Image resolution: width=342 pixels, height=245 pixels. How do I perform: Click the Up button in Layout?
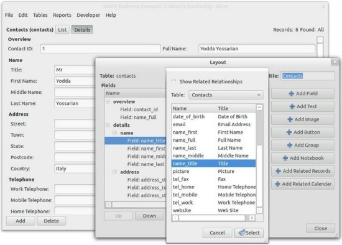click(118, 216)
